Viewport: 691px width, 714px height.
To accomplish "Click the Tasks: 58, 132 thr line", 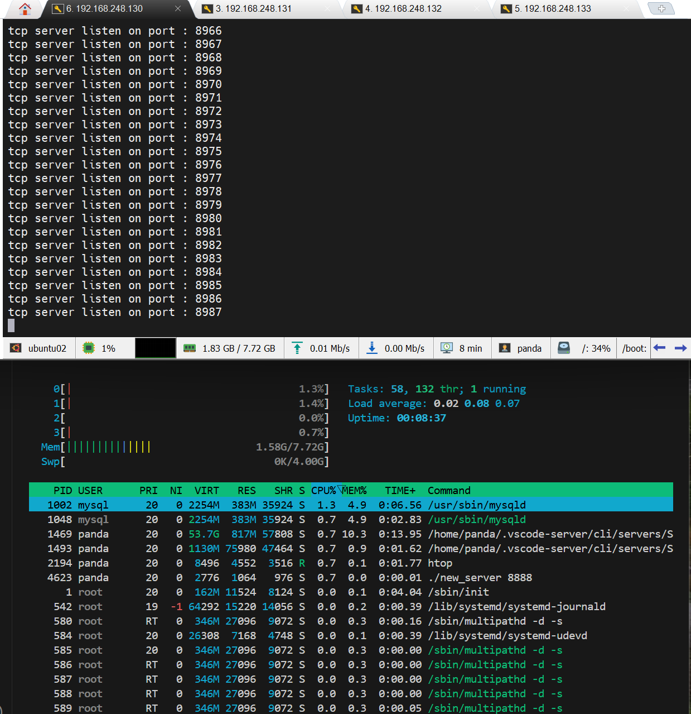I will point(437,389).
